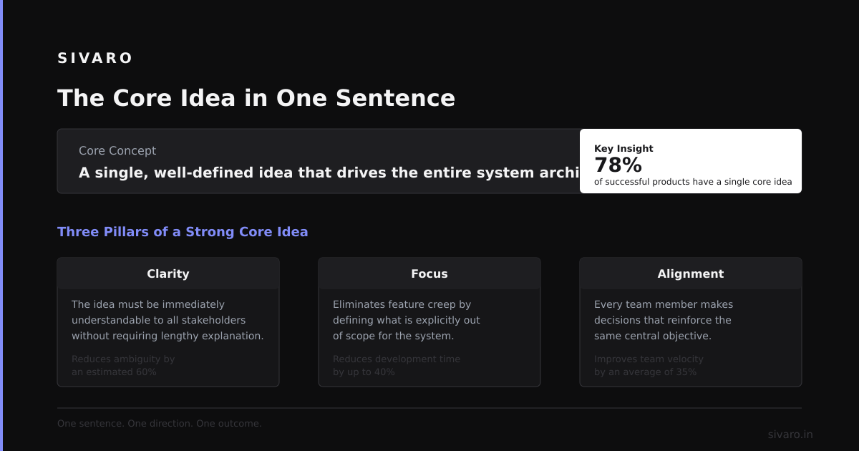Select the Reduces ambiguity by 60% note
The height and width of the screenshot is (451, 859).
[x=123, y=366]
